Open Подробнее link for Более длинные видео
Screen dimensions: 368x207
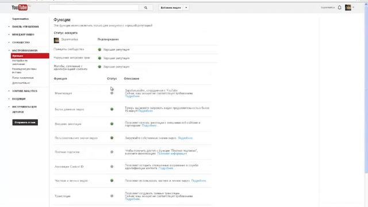click(145, 111)
